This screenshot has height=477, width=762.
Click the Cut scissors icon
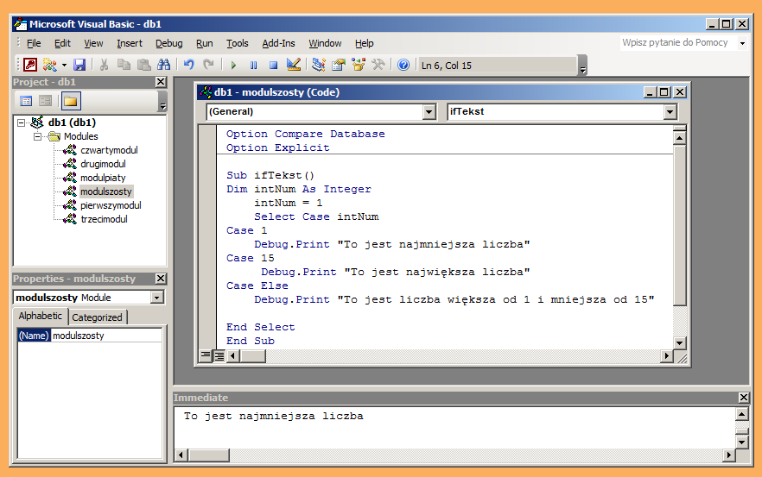point(104,65)
